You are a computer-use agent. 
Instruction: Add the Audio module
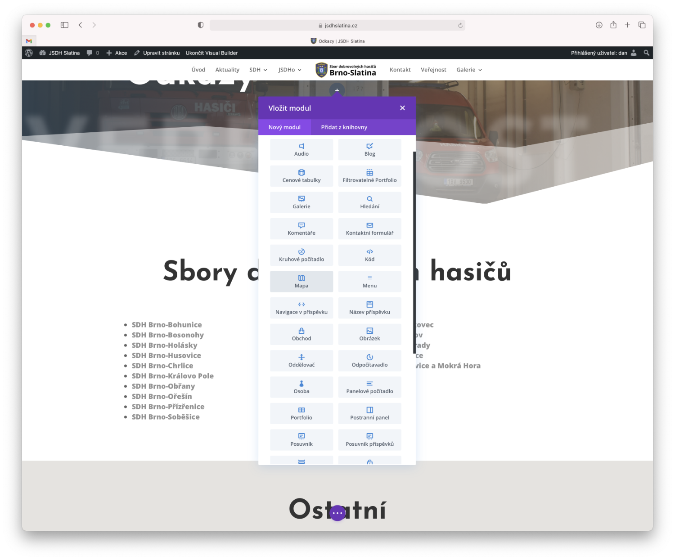coord(301,149)
